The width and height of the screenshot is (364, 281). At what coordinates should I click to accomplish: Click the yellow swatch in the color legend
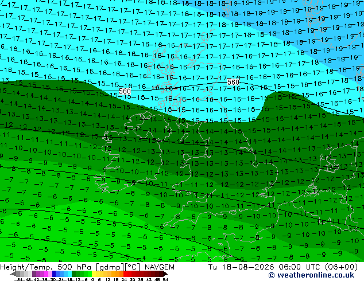click(94, 274)
